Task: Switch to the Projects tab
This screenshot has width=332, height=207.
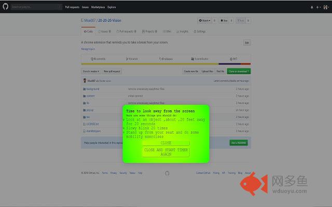Action: pos(149,31)
